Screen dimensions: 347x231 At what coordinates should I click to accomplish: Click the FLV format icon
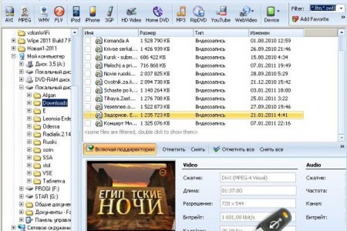coord(59,12)
